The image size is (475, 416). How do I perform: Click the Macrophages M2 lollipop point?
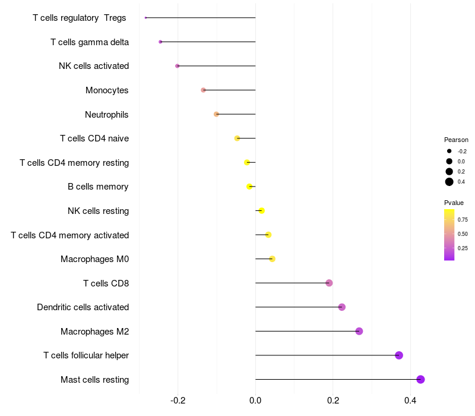(x=359, y=331)
